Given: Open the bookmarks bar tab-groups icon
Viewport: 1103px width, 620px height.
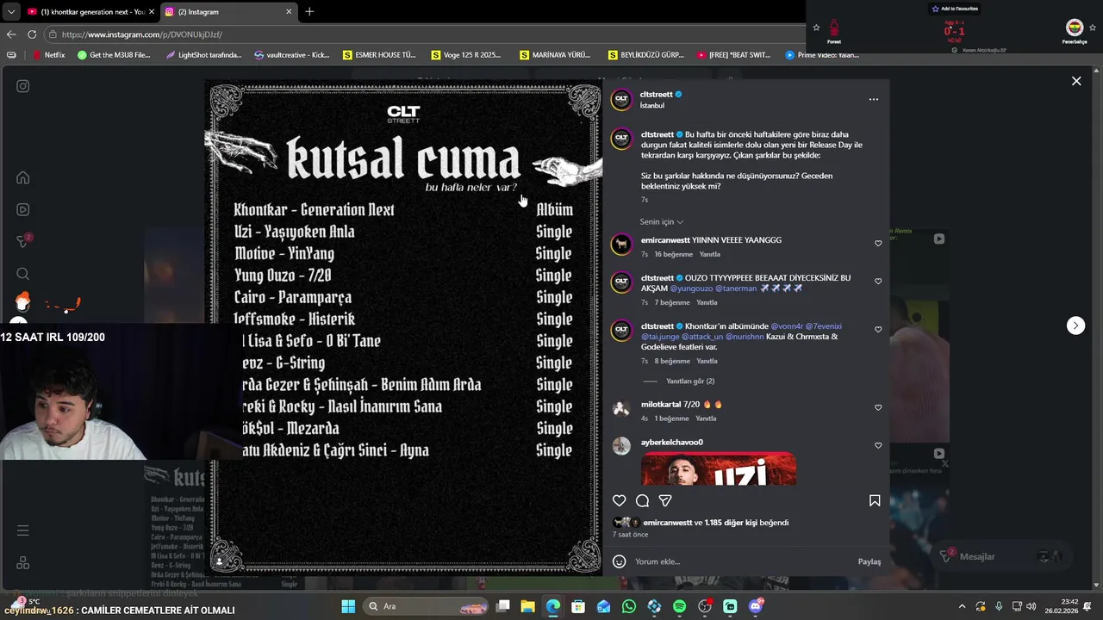Looking at the screenshot, I should pos(11,55).
